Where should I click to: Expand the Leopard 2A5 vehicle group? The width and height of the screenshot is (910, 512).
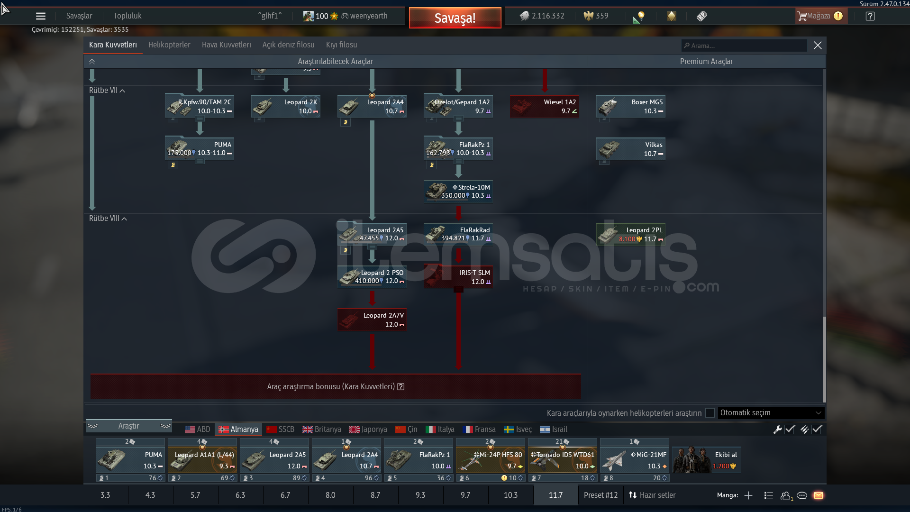373,247
